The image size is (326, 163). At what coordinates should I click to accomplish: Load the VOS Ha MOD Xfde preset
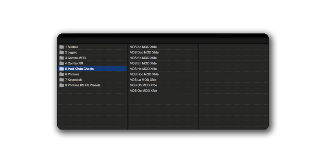click(x=143, y=69)
